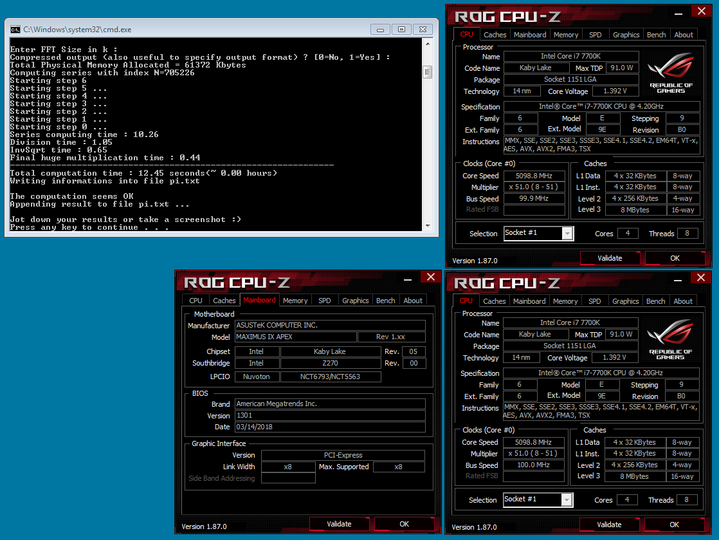Close the bottom-right CPU-Z window
The image size is (719, 540).
click(700, 277)
